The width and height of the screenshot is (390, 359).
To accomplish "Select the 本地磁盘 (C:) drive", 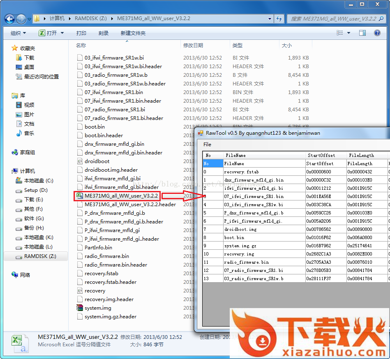I will point(39,181).
